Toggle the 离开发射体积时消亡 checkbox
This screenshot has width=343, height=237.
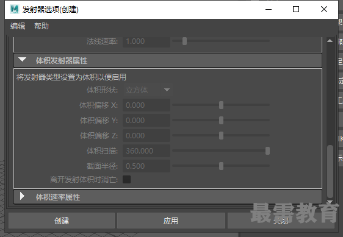click(x=127, y=180)
